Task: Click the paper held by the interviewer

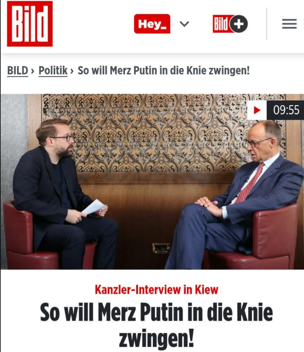Action: coord(94,207)
